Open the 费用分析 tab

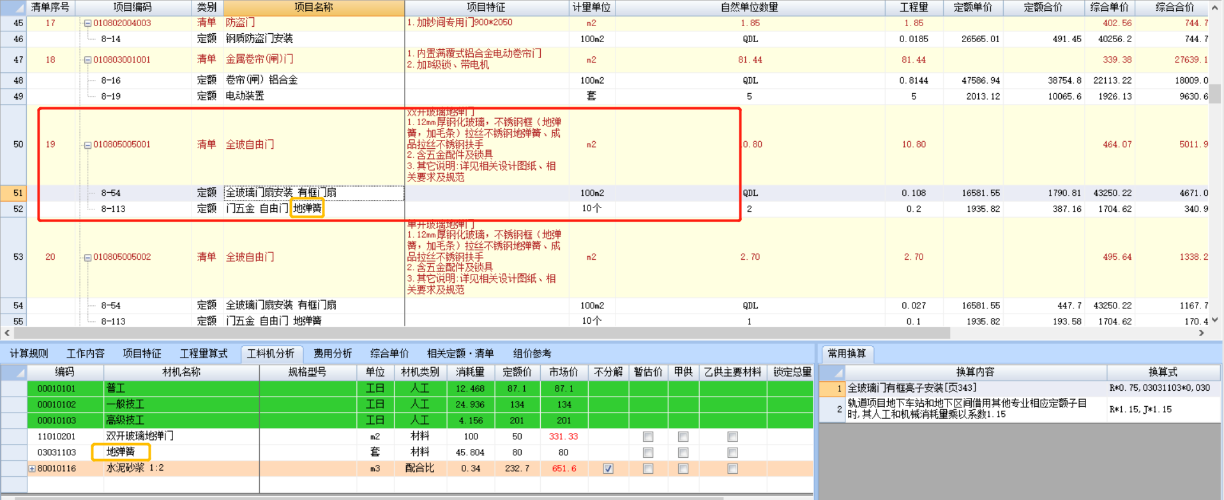pyautogui.click(x=333, y=354)
